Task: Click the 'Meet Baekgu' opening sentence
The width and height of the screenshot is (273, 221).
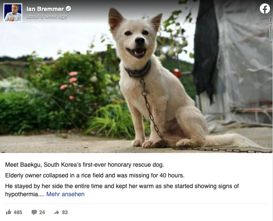Action: click(x=85, y=165)
